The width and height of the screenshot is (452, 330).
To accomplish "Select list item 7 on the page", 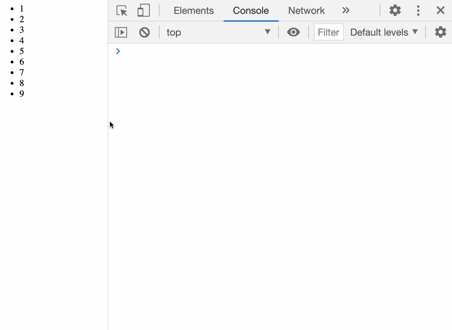I will 22,73.
